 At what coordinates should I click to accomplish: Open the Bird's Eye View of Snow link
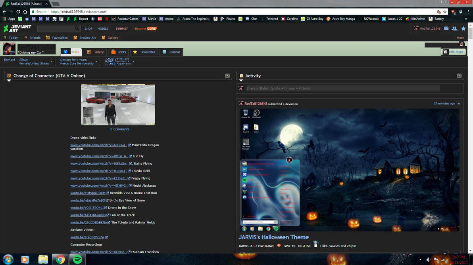(x=88, y=200)
